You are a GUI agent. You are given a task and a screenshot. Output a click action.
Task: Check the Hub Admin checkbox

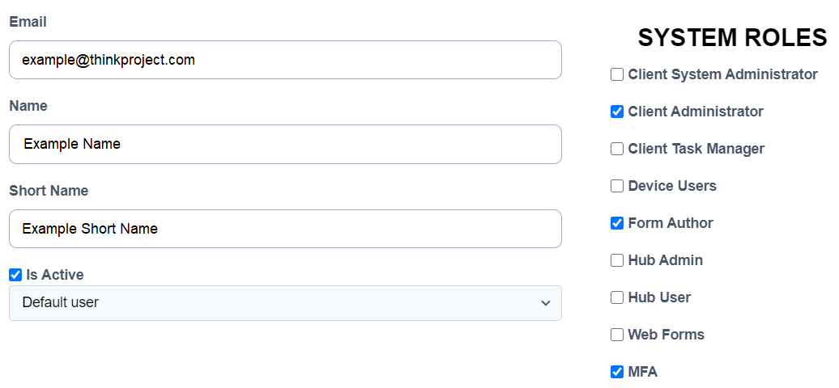[x=617, y=260]
